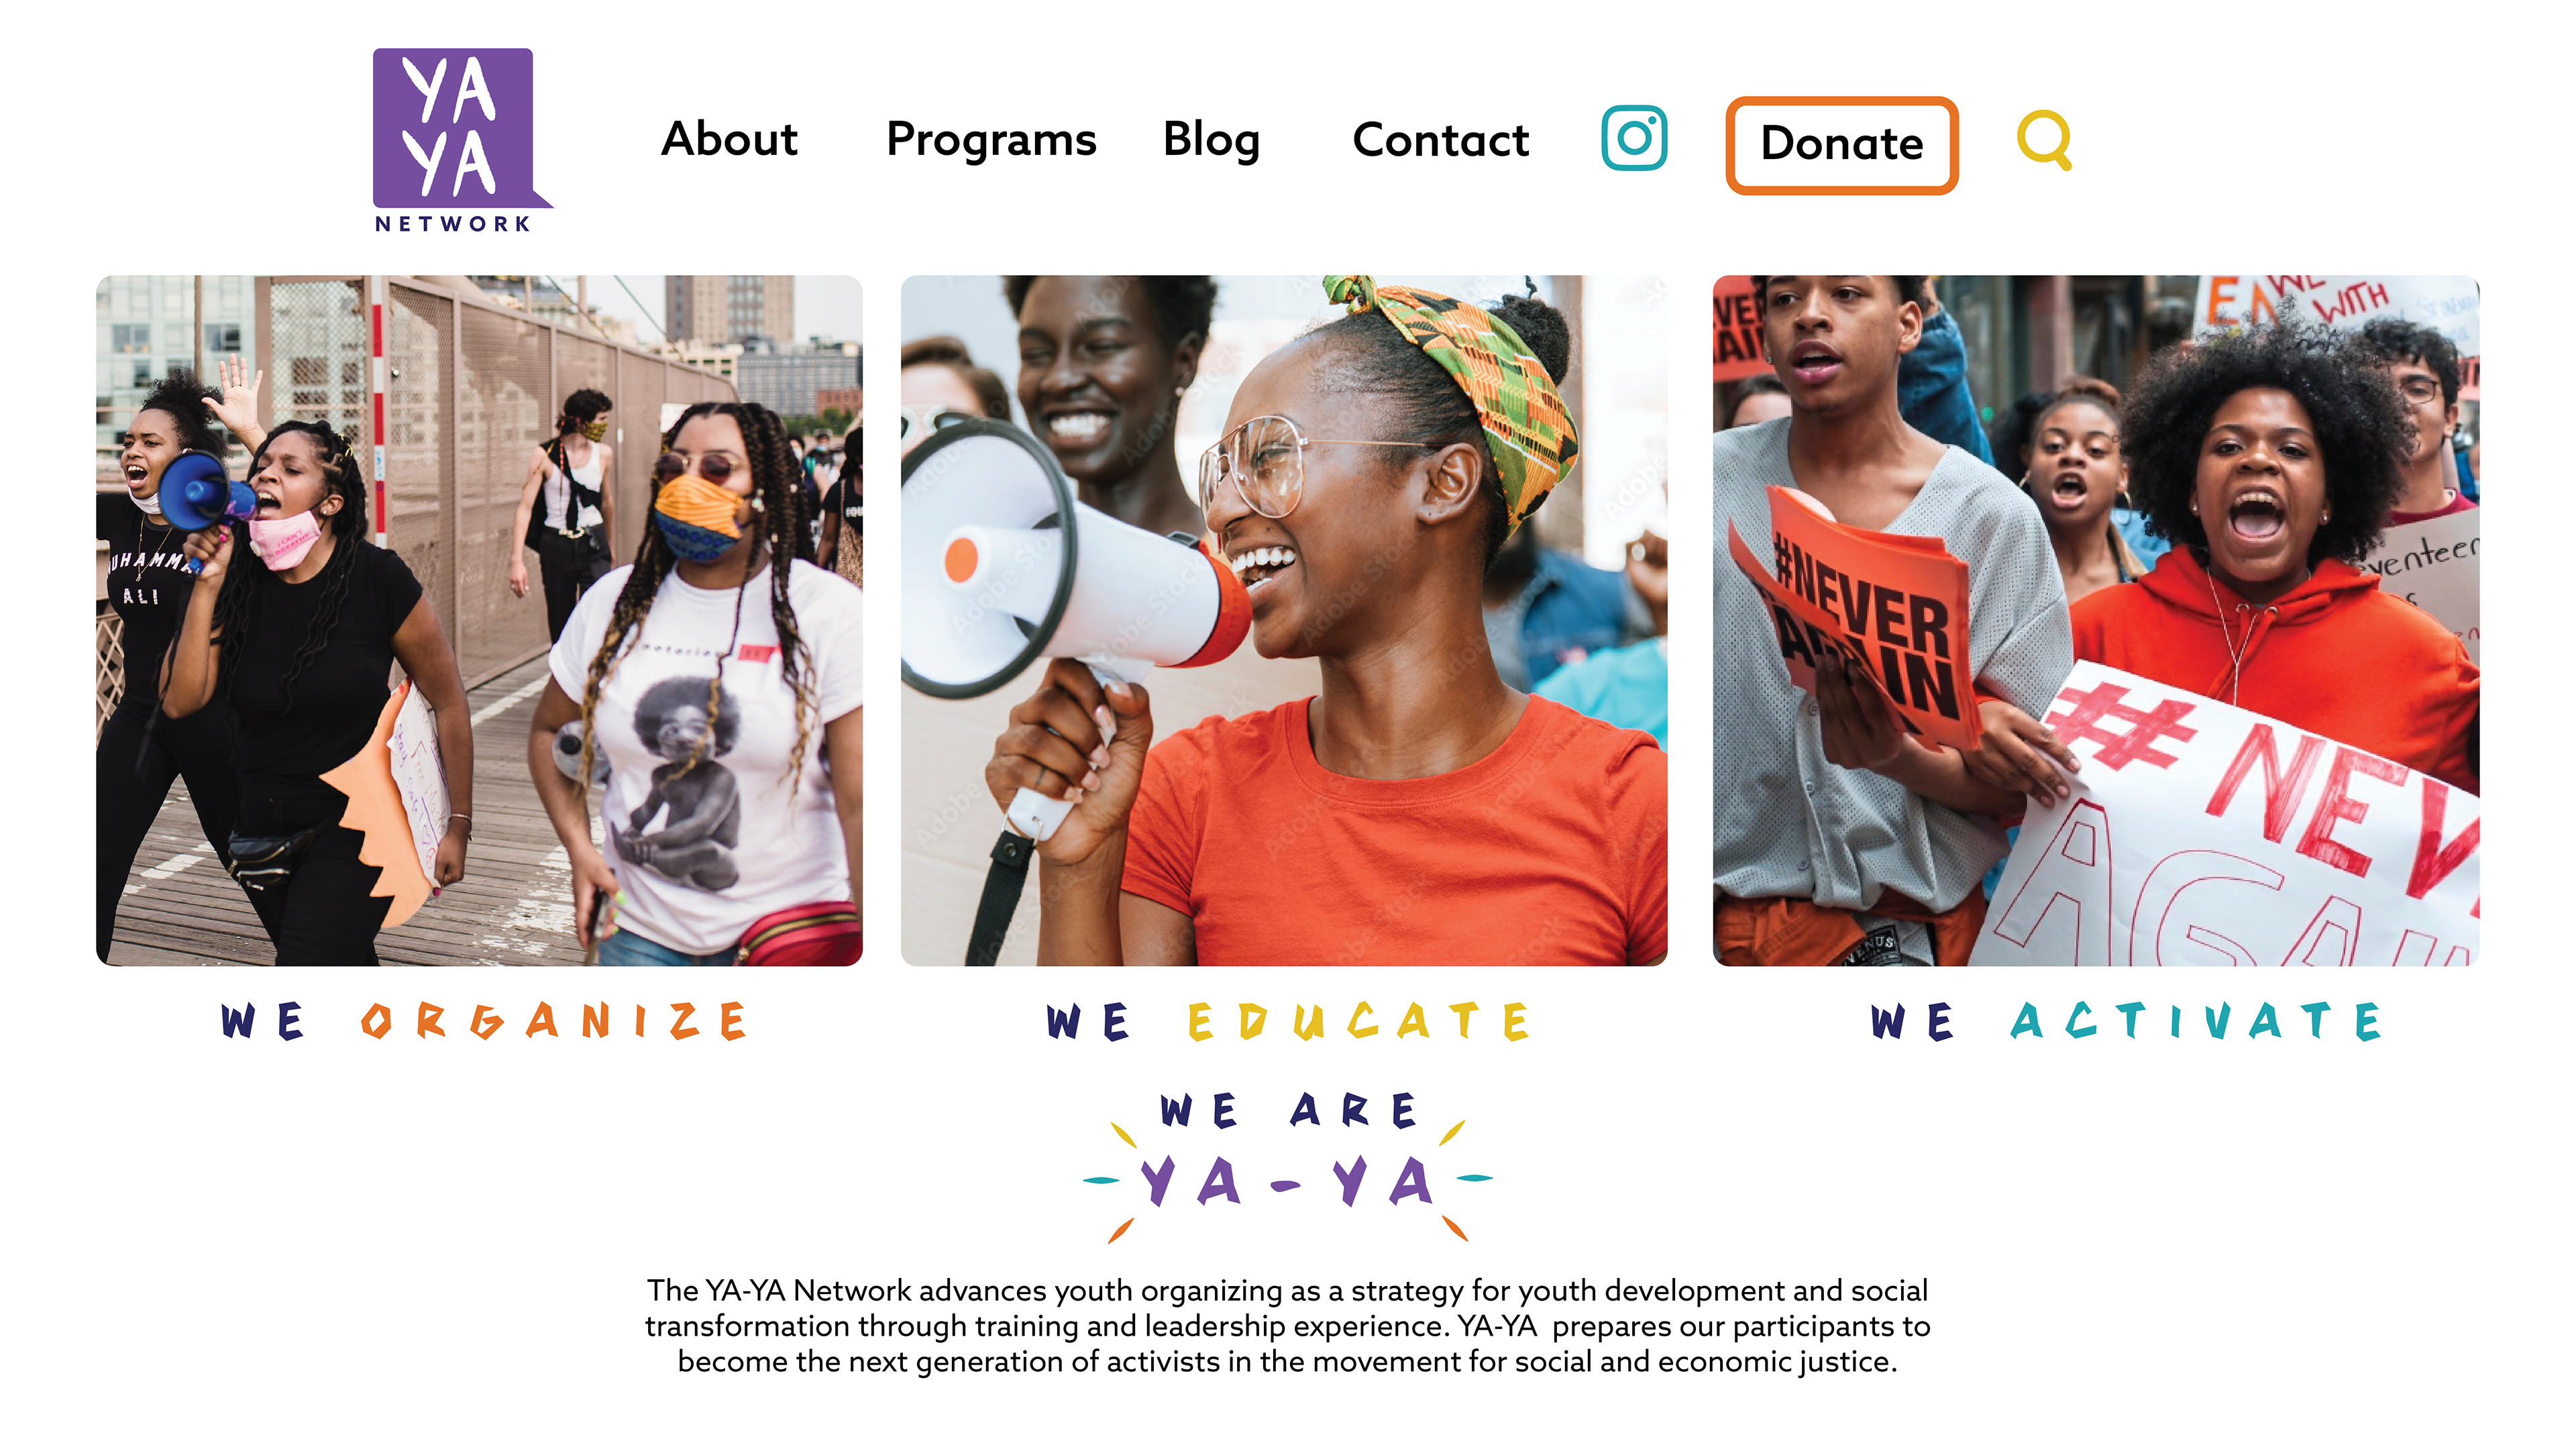The image size is (2576, 1449).
Task: Open the Instagram icon link
Action: pyautogui.click(x=1634, y=138)
